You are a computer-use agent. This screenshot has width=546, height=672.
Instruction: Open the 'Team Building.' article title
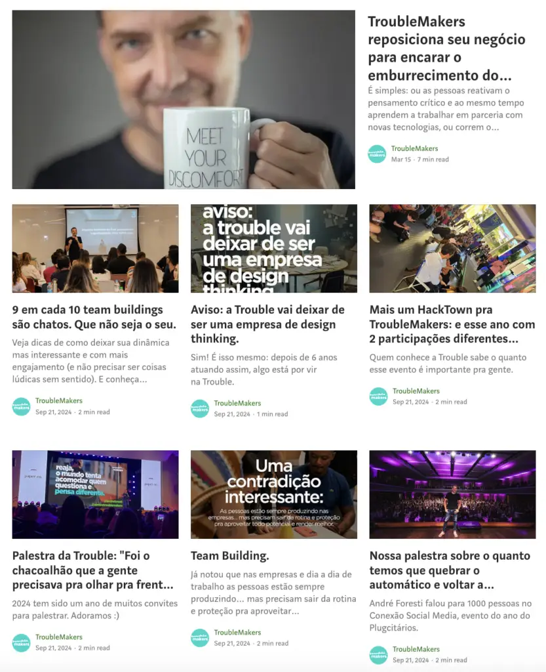pyautogui.click(x=230, y=555)
